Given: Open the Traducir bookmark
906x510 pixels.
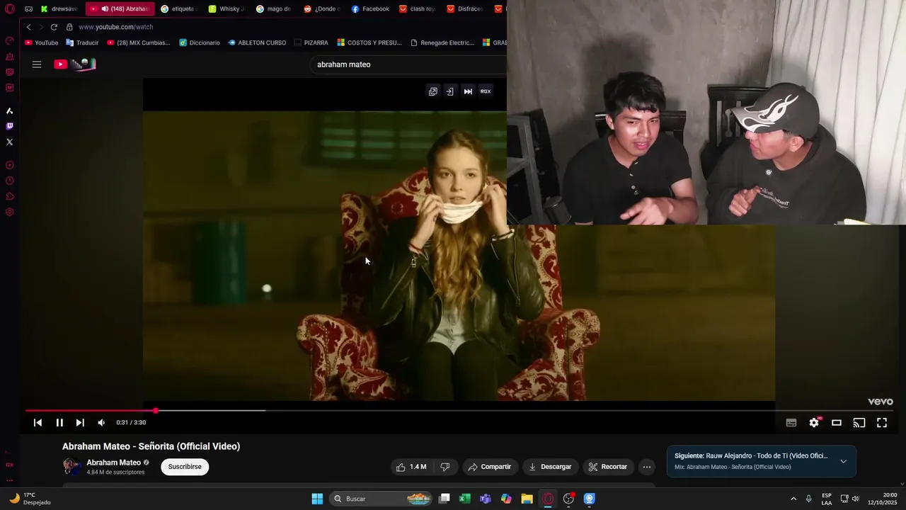Looking at the screenshot, I should 82,42.
